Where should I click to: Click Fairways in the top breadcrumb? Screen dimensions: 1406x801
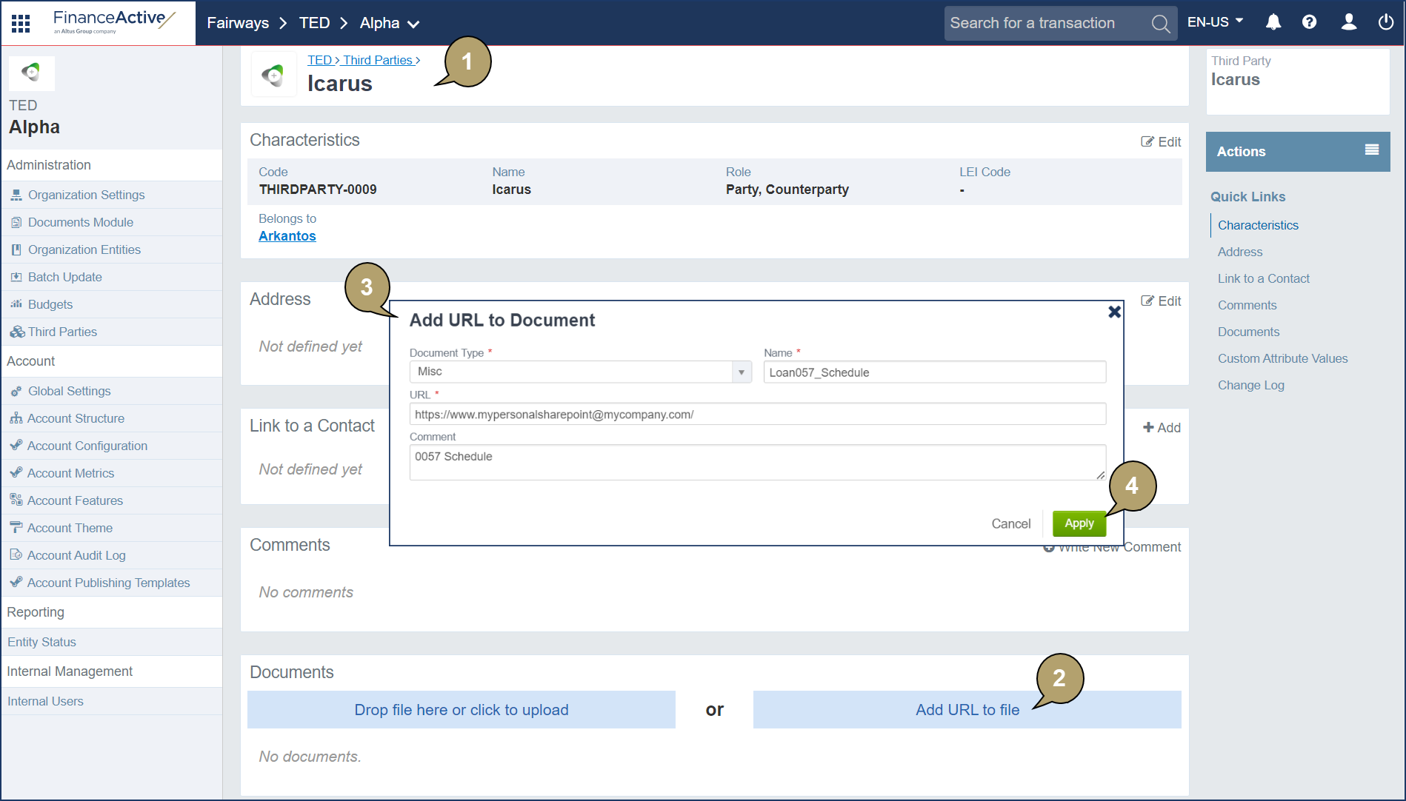click(238, 23)
